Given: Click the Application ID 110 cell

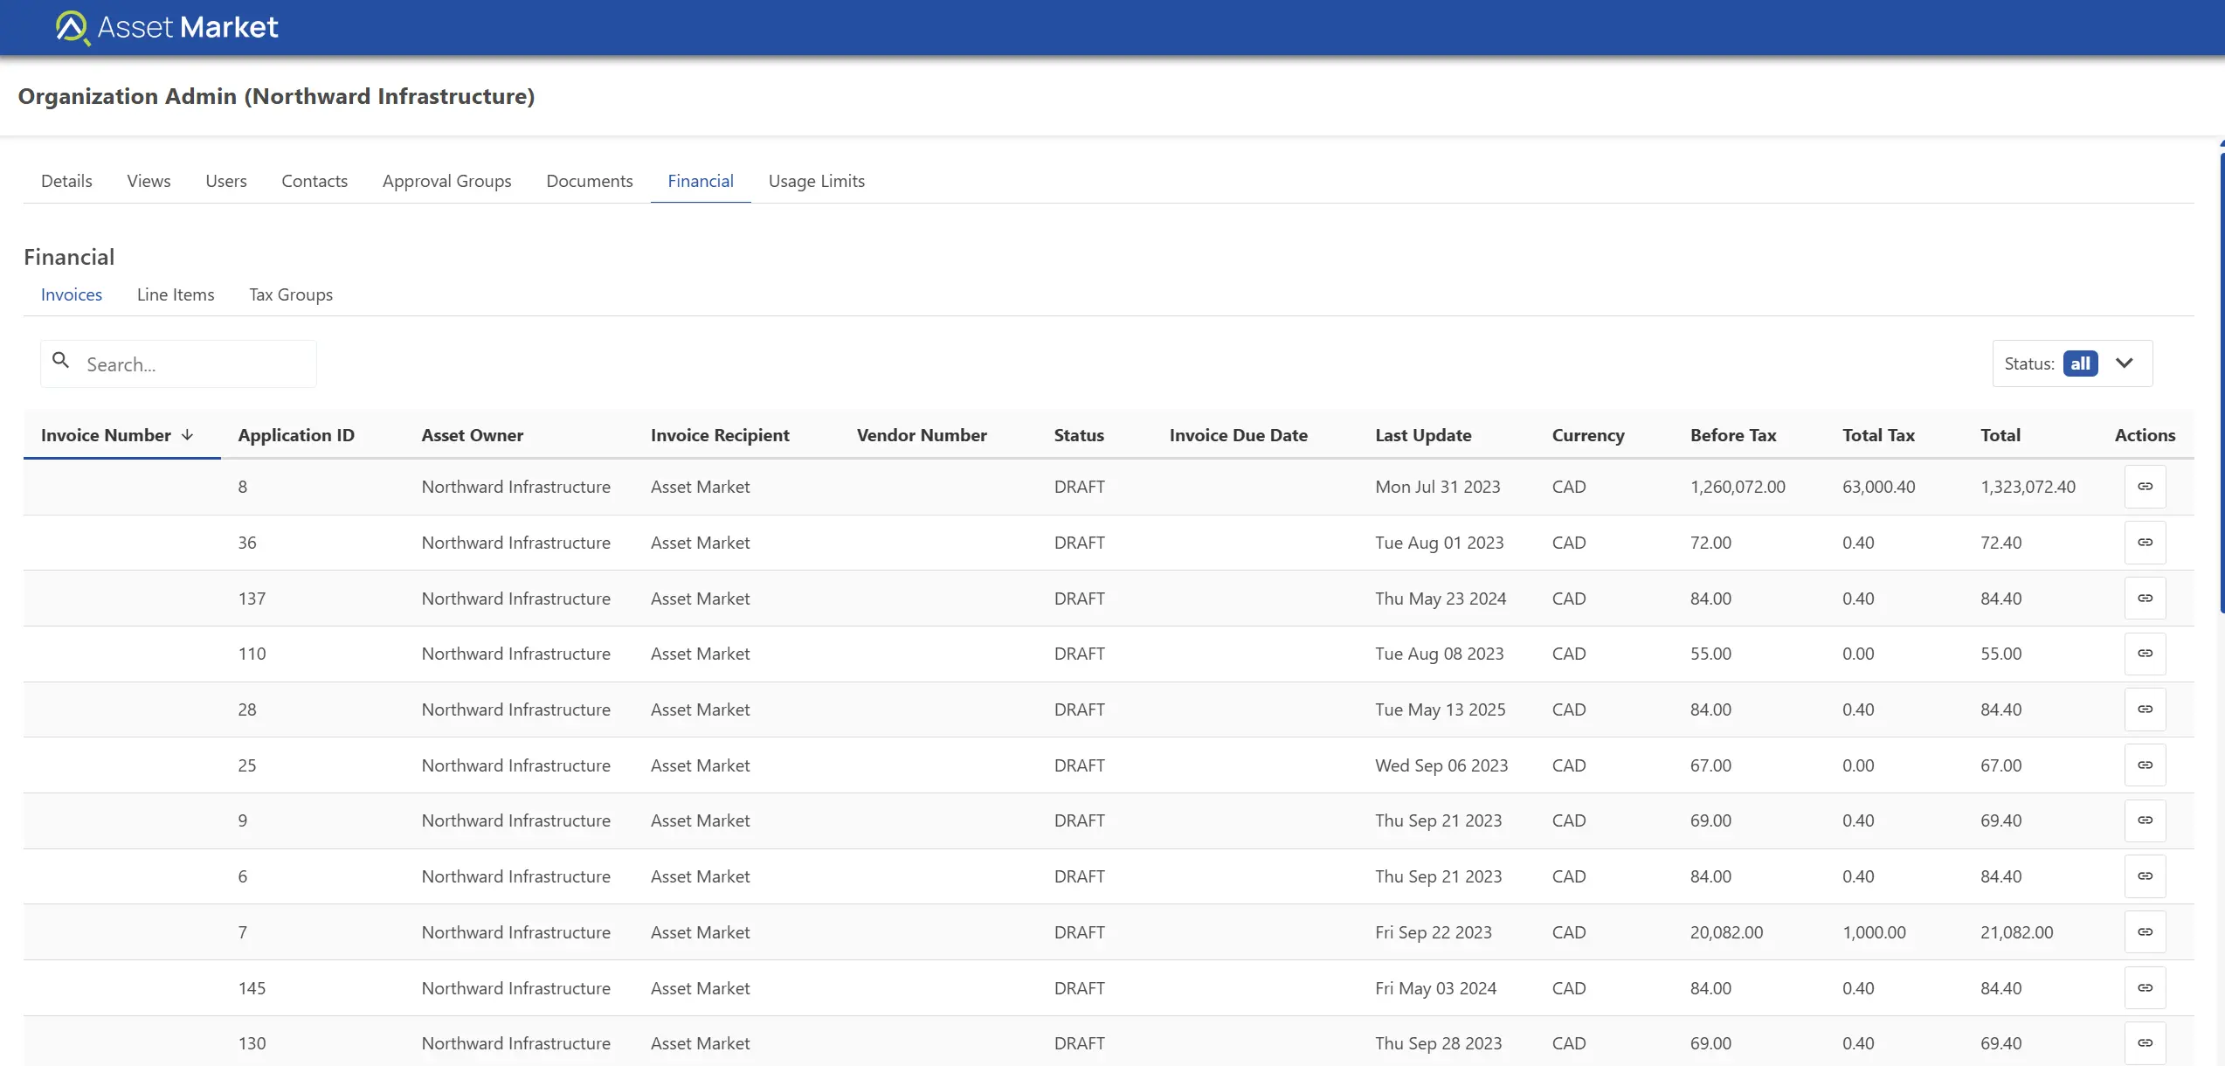Looking at the screenshot, I should point(252,654).
